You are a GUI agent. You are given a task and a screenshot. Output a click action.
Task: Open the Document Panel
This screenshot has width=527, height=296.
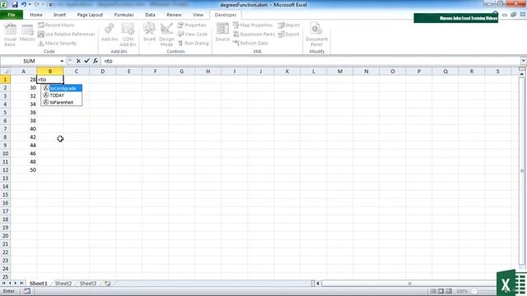(316, 35)
